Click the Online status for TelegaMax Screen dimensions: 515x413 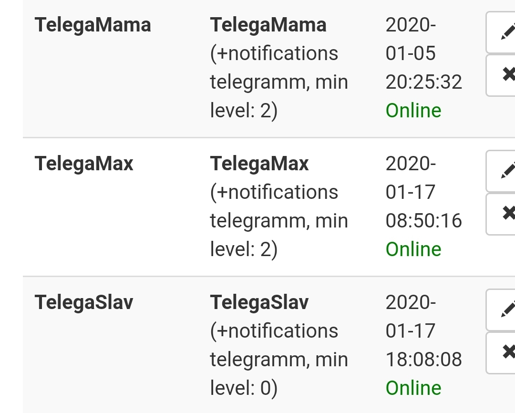tap(413, 249)
